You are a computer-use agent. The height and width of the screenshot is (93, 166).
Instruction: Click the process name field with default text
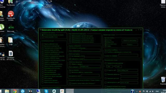point(90,66)
